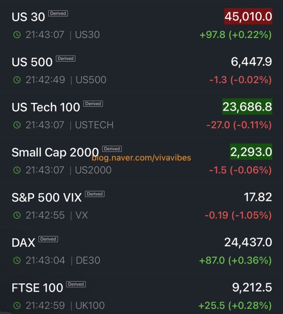This screenshot has height=314, width=283.
Task: Click the FTSE 100 change +25.5 (+0.28%)
Action: coord(235,306)
